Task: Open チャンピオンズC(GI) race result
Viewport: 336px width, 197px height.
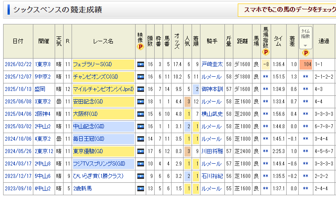Action: tap(95, 77)
